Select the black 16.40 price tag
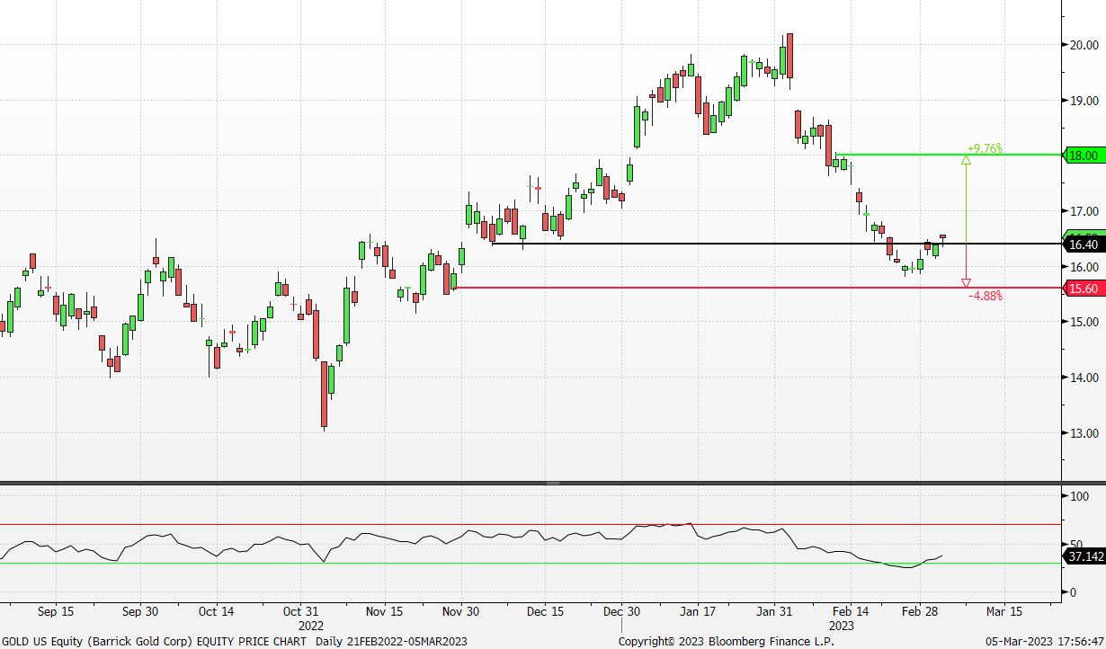 pyautogui.click(x=1083, y=244)
